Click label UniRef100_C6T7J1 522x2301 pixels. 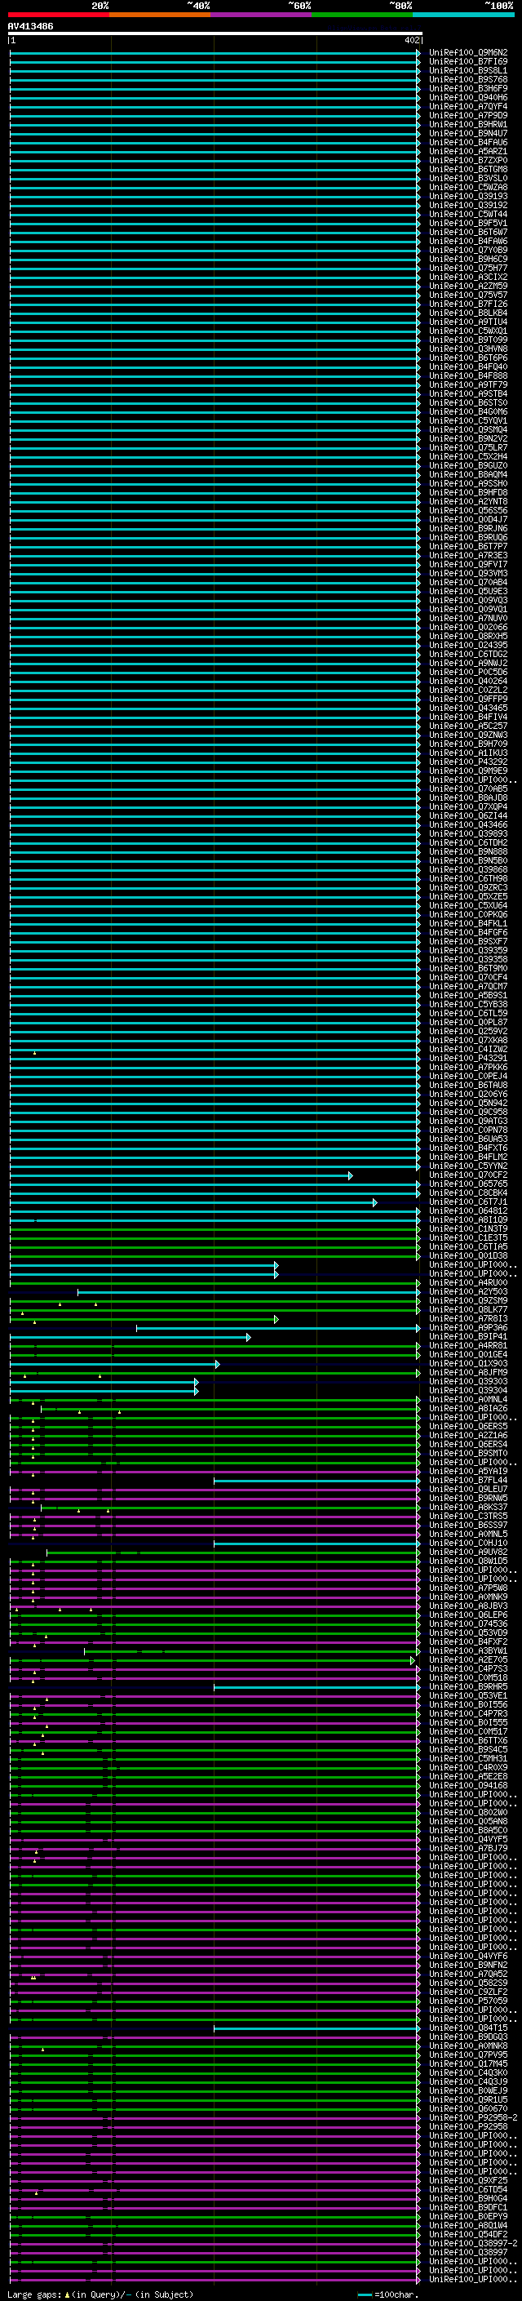click(468, 1202)
